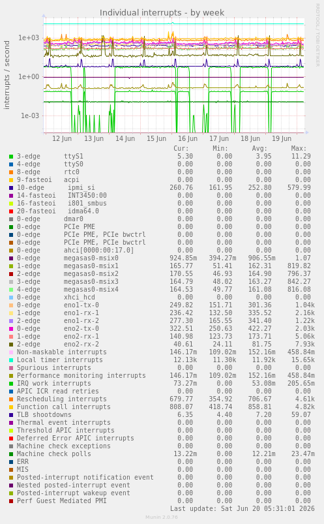Image resolution: width=324 pixels, height=524 pixels.
Task: Click the 'megasas0-msix1' legend label
Action: [x=91, y=266]
